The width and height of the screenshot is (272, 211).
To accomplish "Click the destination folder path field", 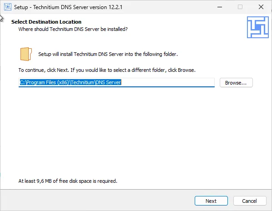I will 116,82.
